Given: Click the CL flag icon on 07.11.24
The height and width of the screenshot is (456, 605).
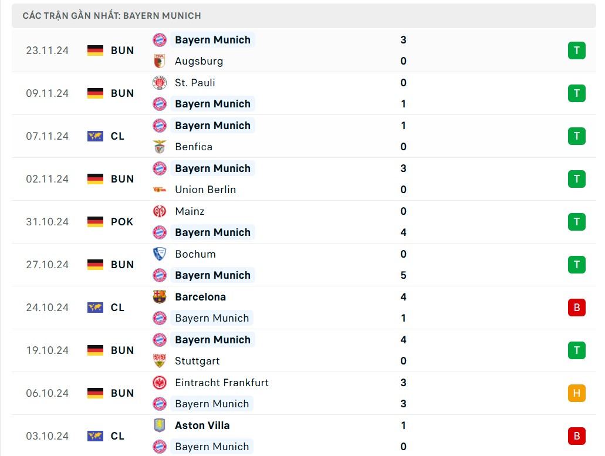Looking at the screenshot, I should pyautogui.click(x=95, y=136).
